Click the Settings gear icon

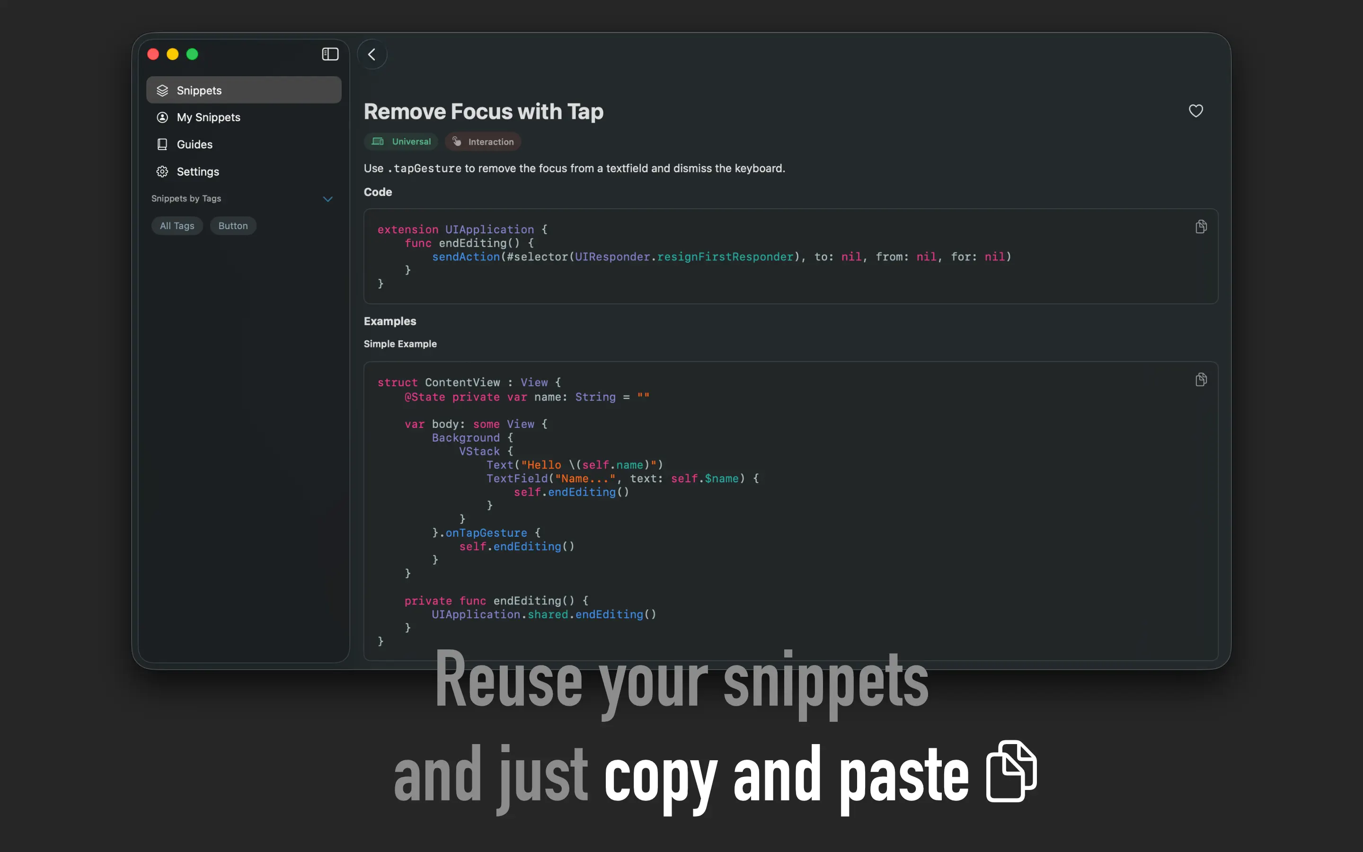click(162, 171)
